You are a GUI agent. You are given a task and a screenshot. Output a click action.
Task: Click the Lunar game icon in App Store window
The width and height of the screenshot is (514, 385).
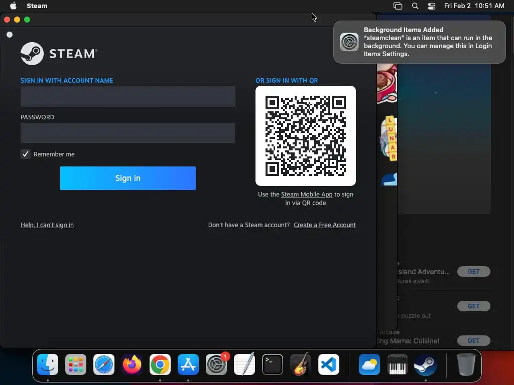tap(390, 138)
